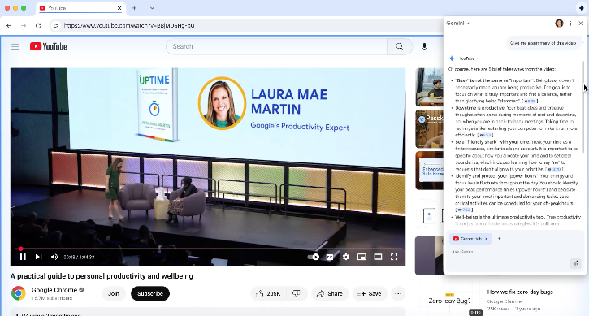Switch to miniplayer mode

click(x=362, y=257)
